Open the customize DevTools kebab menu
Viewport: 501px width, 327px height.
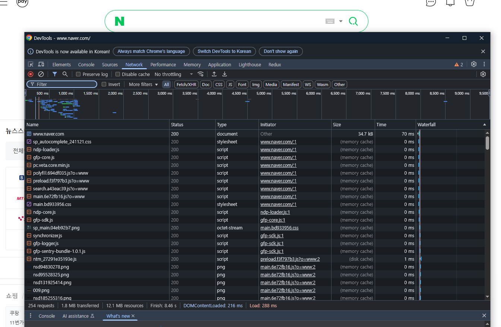click(484, 64)
